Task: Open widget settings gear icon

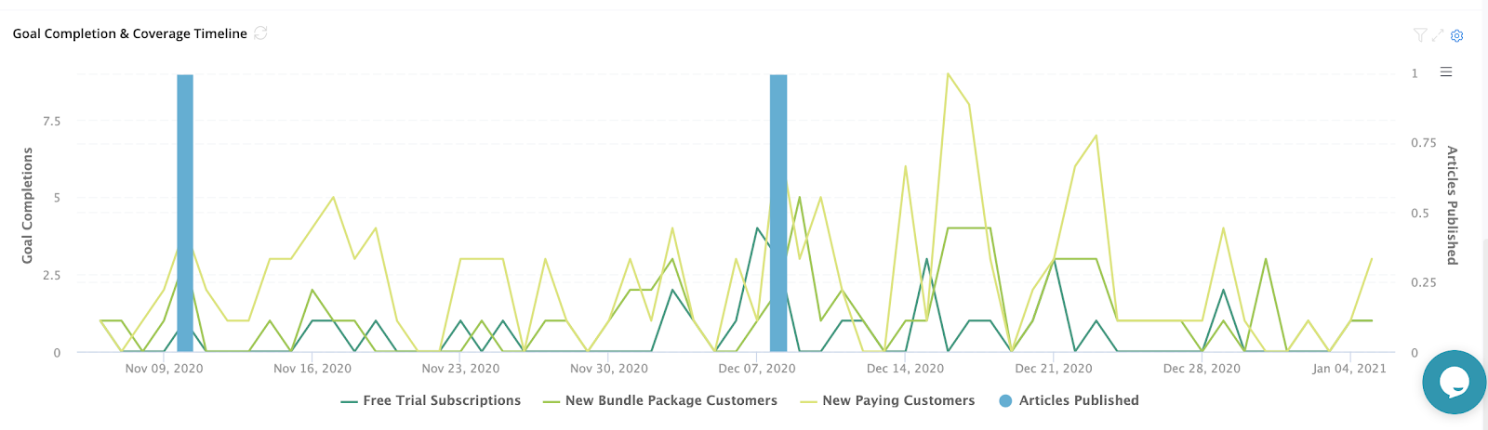Action: (x=1457, y=35)
